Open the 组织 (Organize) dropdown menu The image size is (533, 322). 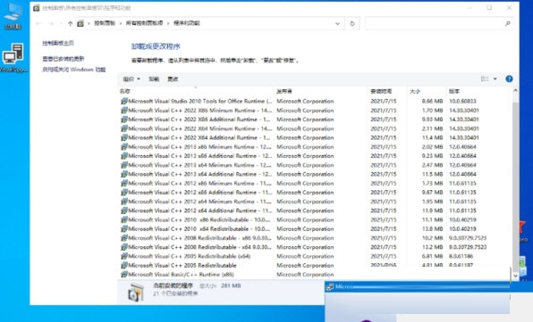pos(131,79)
